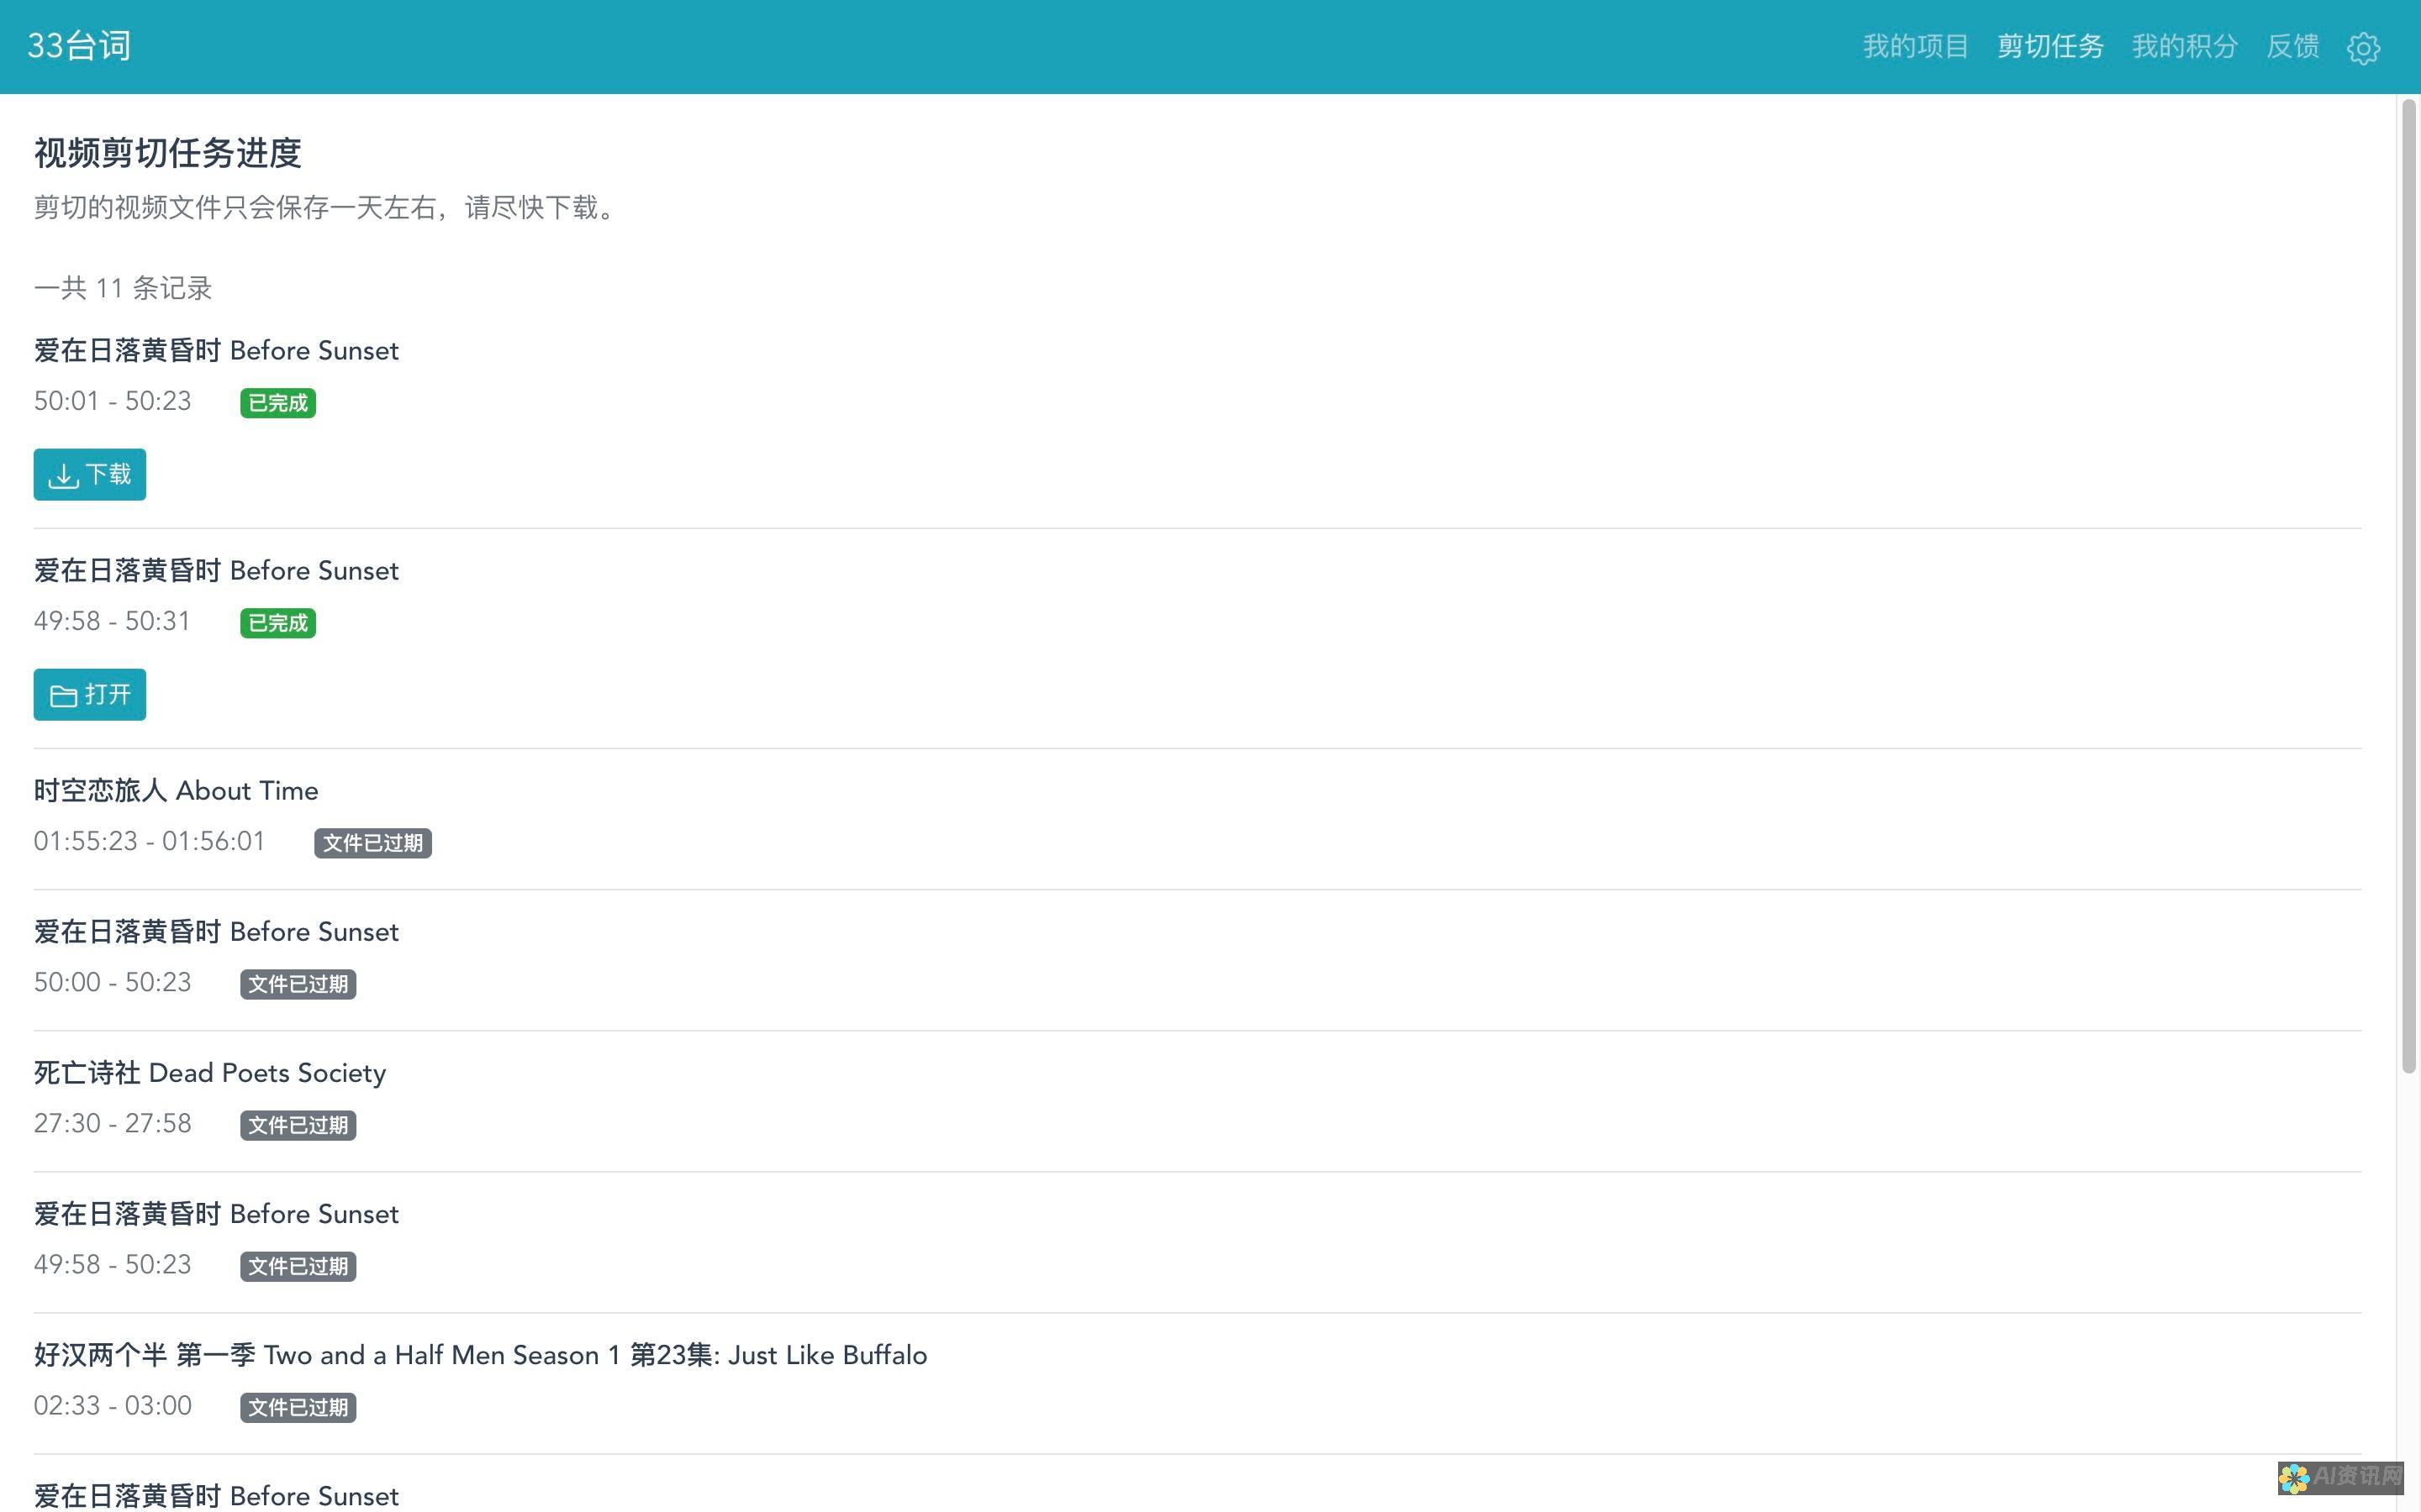
Task: Click the time range 27:30 - 27:58
Action: pos(112,1123)
